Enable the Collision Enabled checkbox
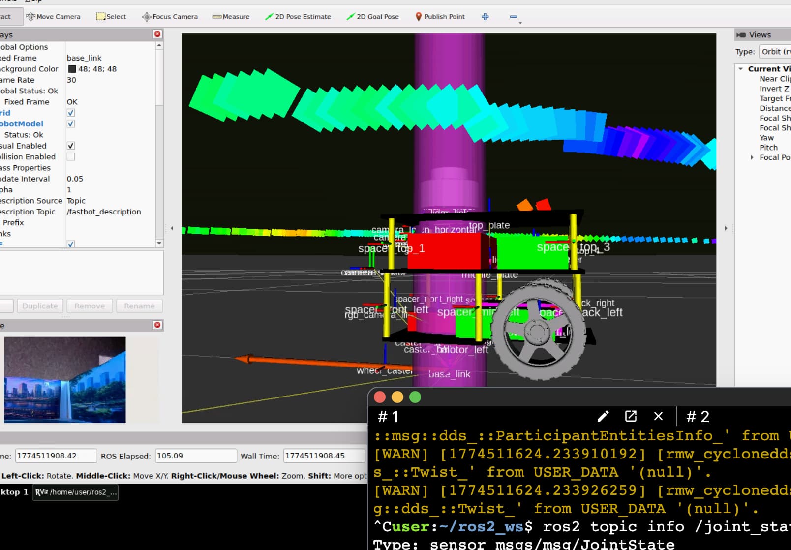The image size is (791, 550). click(x=71, y=157)
